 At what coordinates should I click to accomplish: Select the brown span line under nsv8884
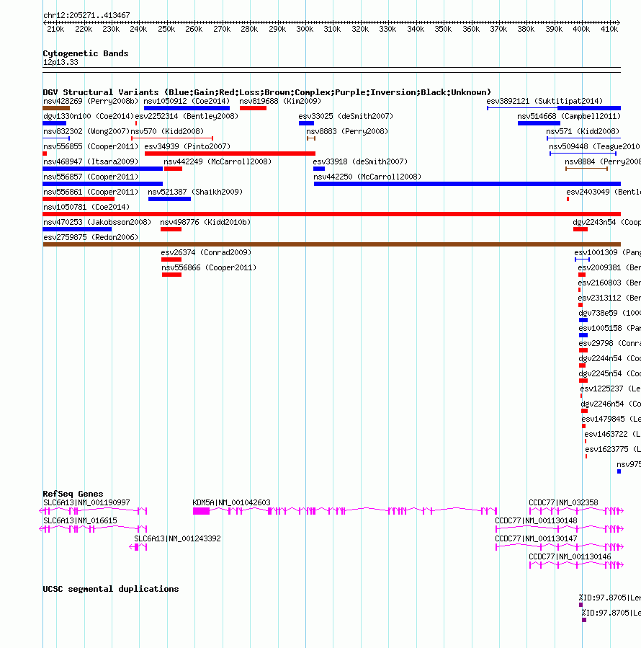point(586,169)
